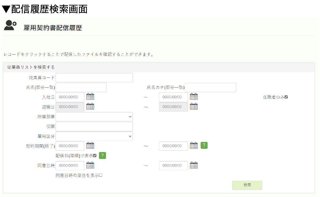The width and height of the screenshot is (320, 197).
Task: Click the help icon beside 契約期間(終了)
Action: 204,145
